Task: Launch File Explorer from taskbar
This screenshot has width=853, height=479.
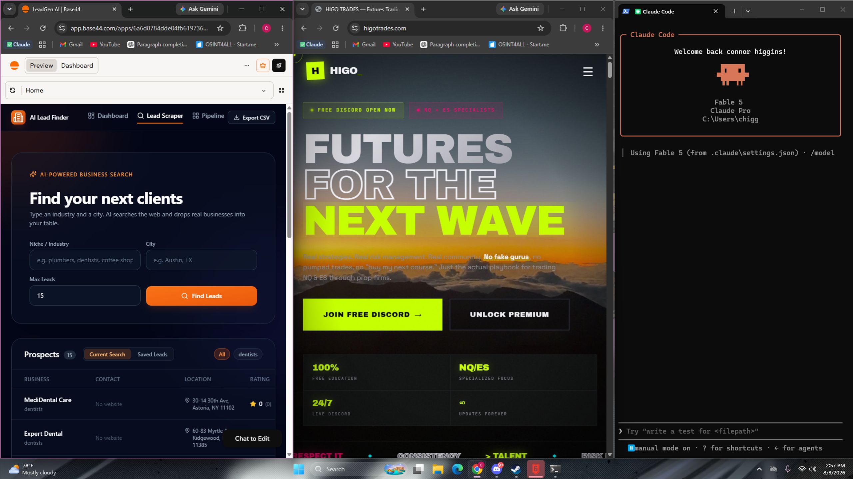Action: [438, 469]
